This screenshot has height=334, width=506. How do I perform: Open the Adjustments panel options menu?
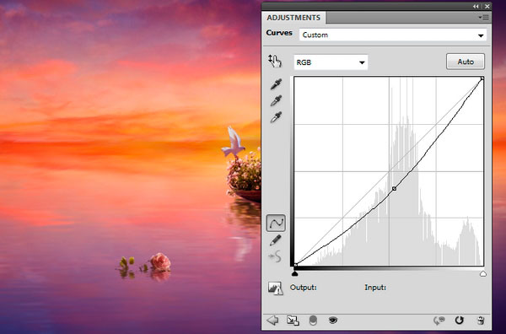click(484, 18)
